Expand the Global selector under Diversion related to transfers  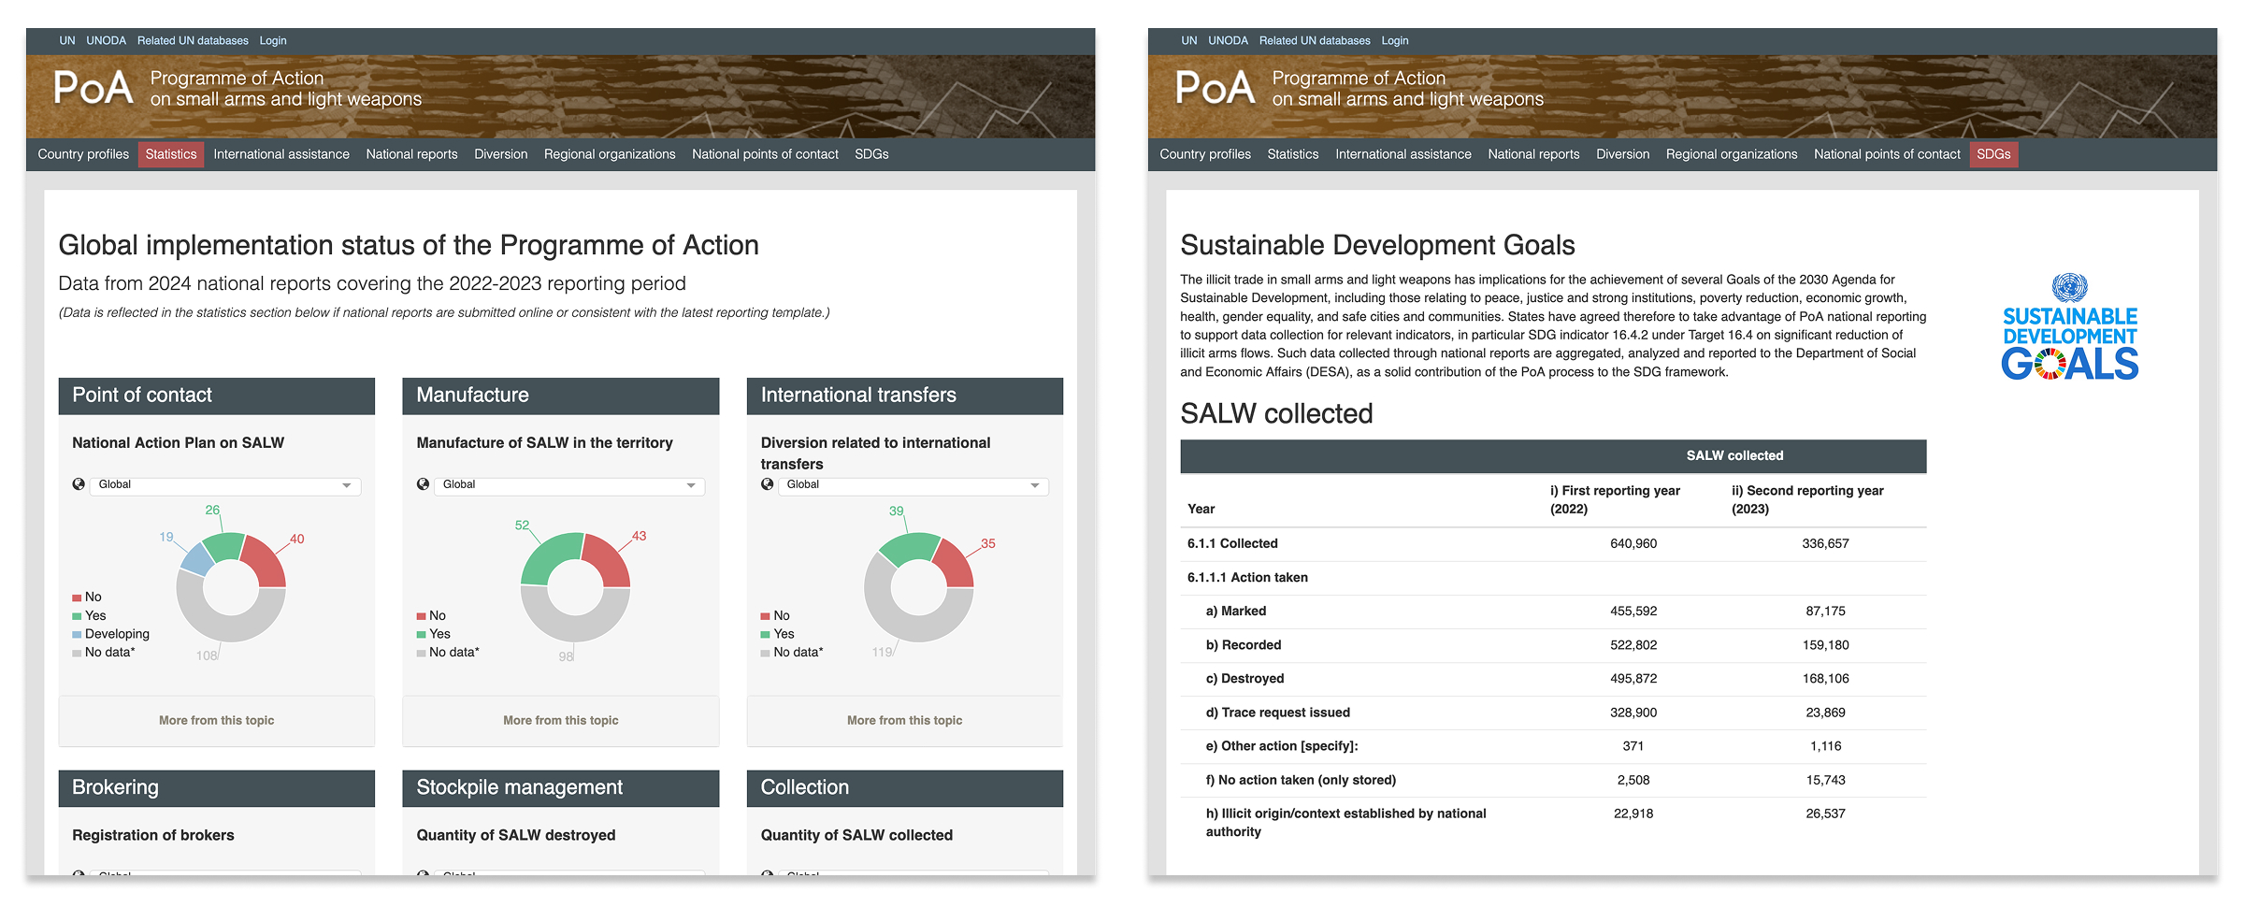(912, 485)
